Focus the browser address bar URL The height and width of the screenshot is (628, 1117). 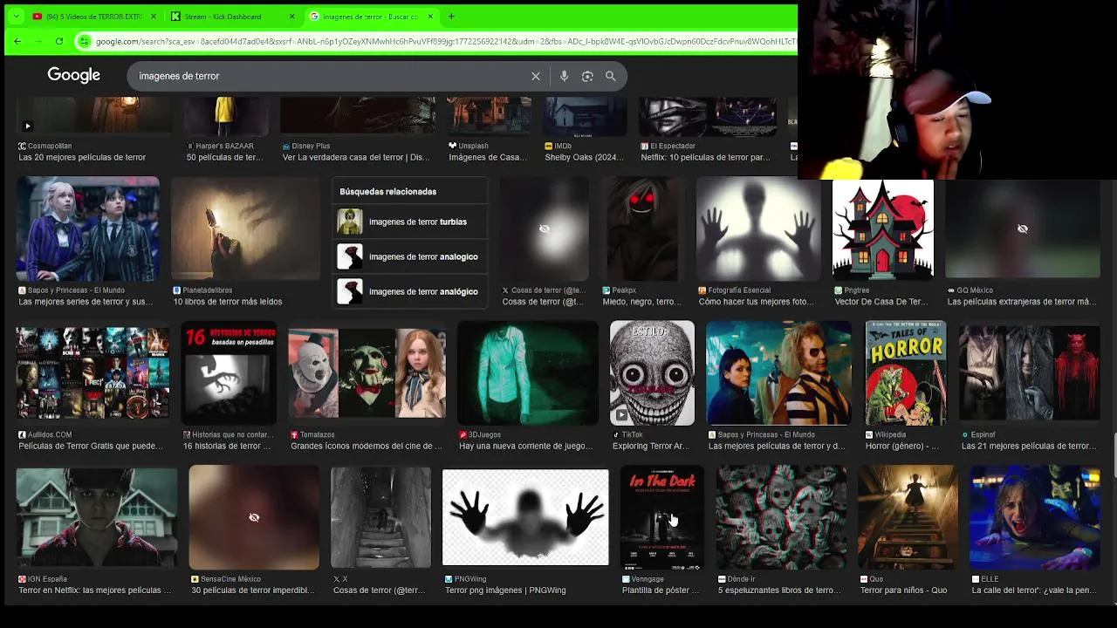pos(445,41)
